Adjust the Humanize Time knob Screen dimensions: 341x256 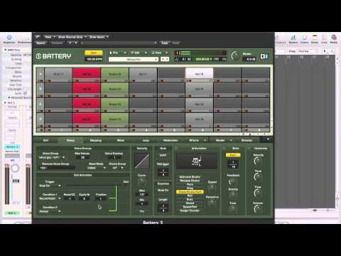click(258, 193)
